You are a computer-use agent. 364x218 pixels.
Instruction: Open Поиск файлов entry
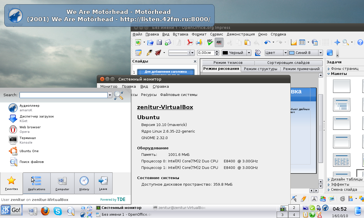point(65,162)
